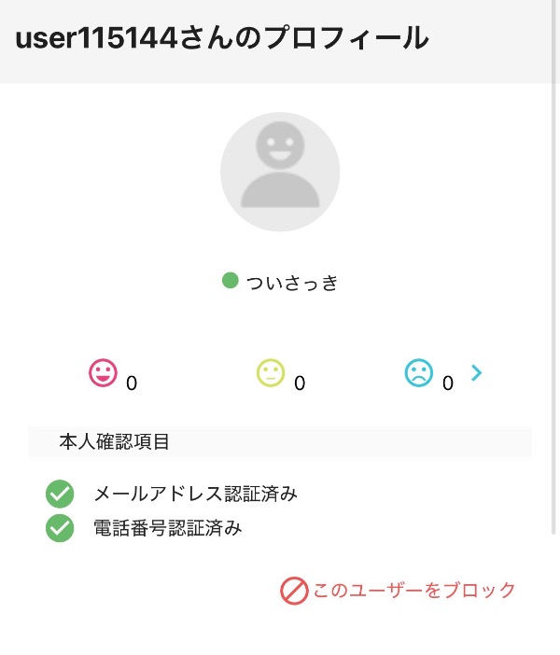This screenshot has height=655, width=560.
Task: Open the neutral ratings count of 0
Action: point(300,383)
